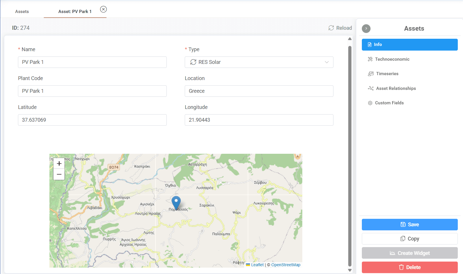Open the OpenStreetMap attribution link

pyautogui.click(x=286, y=265)
